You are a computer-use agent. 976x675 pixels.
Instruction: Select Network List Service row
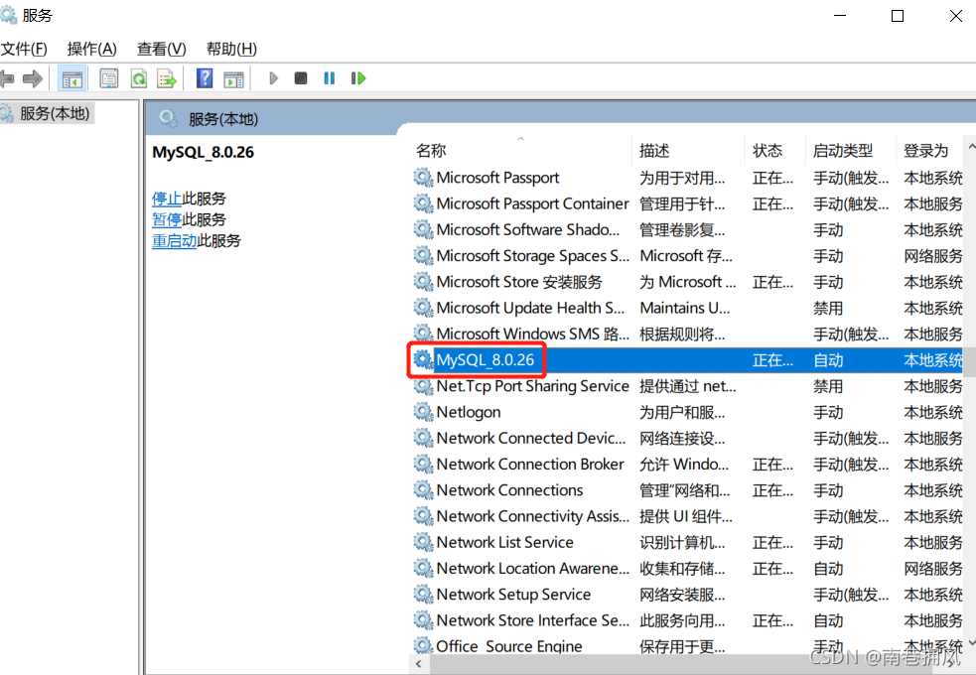pos(686,543)
